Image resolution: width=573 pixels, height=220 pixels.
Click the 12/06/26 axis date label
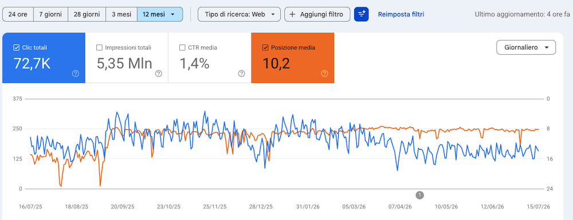pos(492,206)
